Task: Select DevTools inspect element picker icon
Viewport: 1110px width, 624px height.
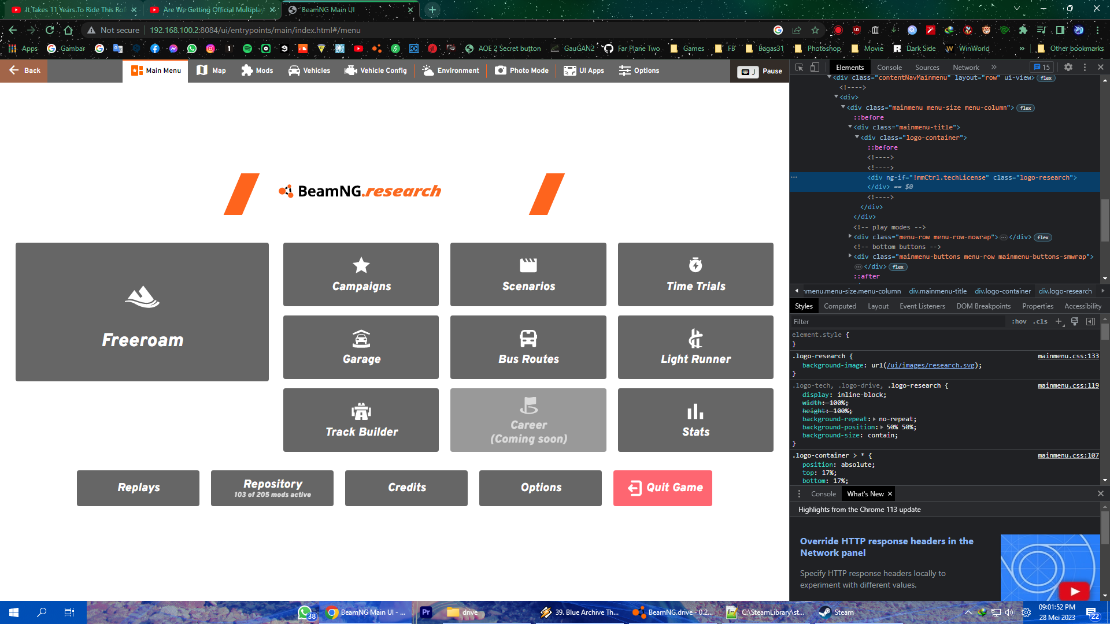Action: (x=800, y=68)
